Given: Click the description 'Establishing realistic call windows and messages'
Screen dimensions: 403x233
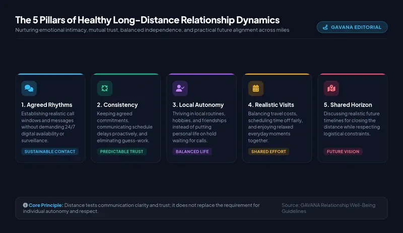Looking at the screenshot, I should tap(48, 127).
